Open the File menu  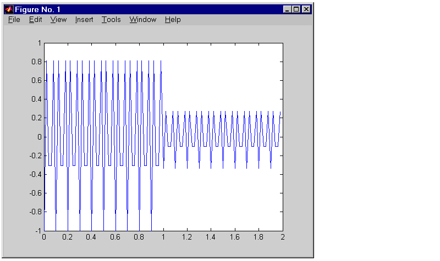(14, 20)
